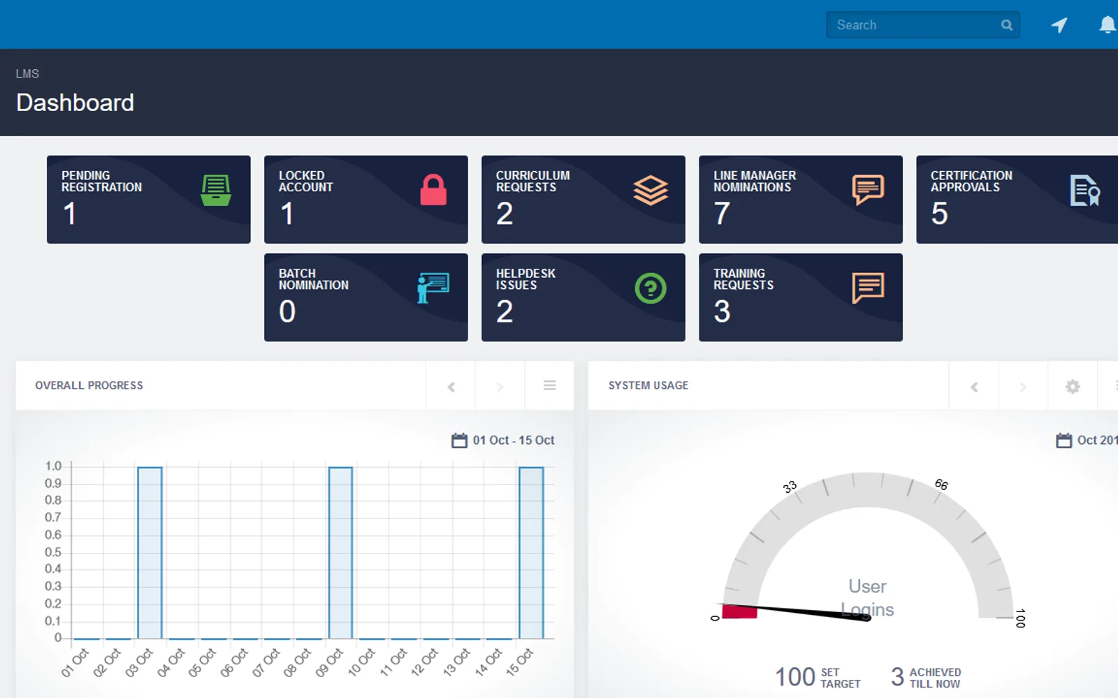Open the Helpdesk Issues card
Screen dimensions: 1118x698
(583, 297)
